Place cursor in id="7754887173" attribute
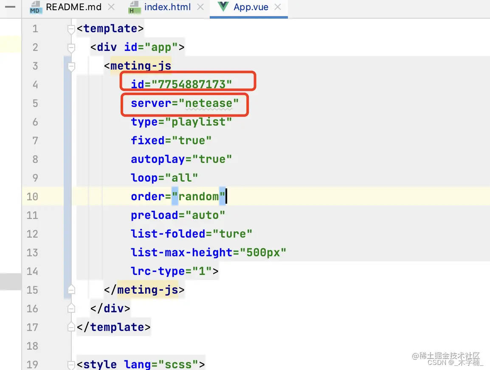490x370 pixels. tap(181, 84)
